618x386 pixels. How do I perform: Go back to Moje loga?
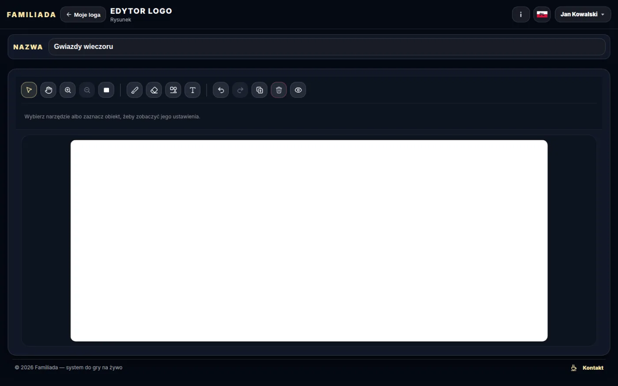point(83,15)
